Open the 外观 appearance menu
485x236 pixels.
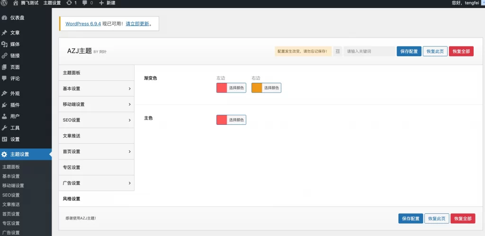15,94
